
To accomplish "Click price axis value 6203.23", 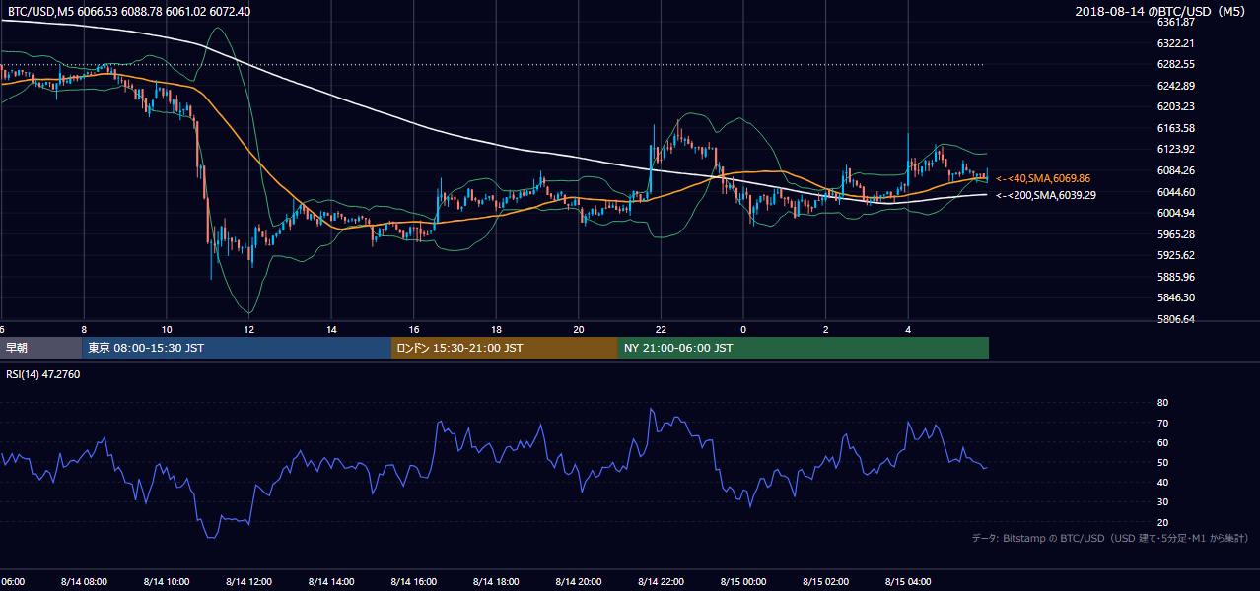I will (x=1176, y=106).
